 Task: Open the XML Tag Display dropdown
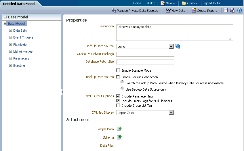click(x=171, y=113)
